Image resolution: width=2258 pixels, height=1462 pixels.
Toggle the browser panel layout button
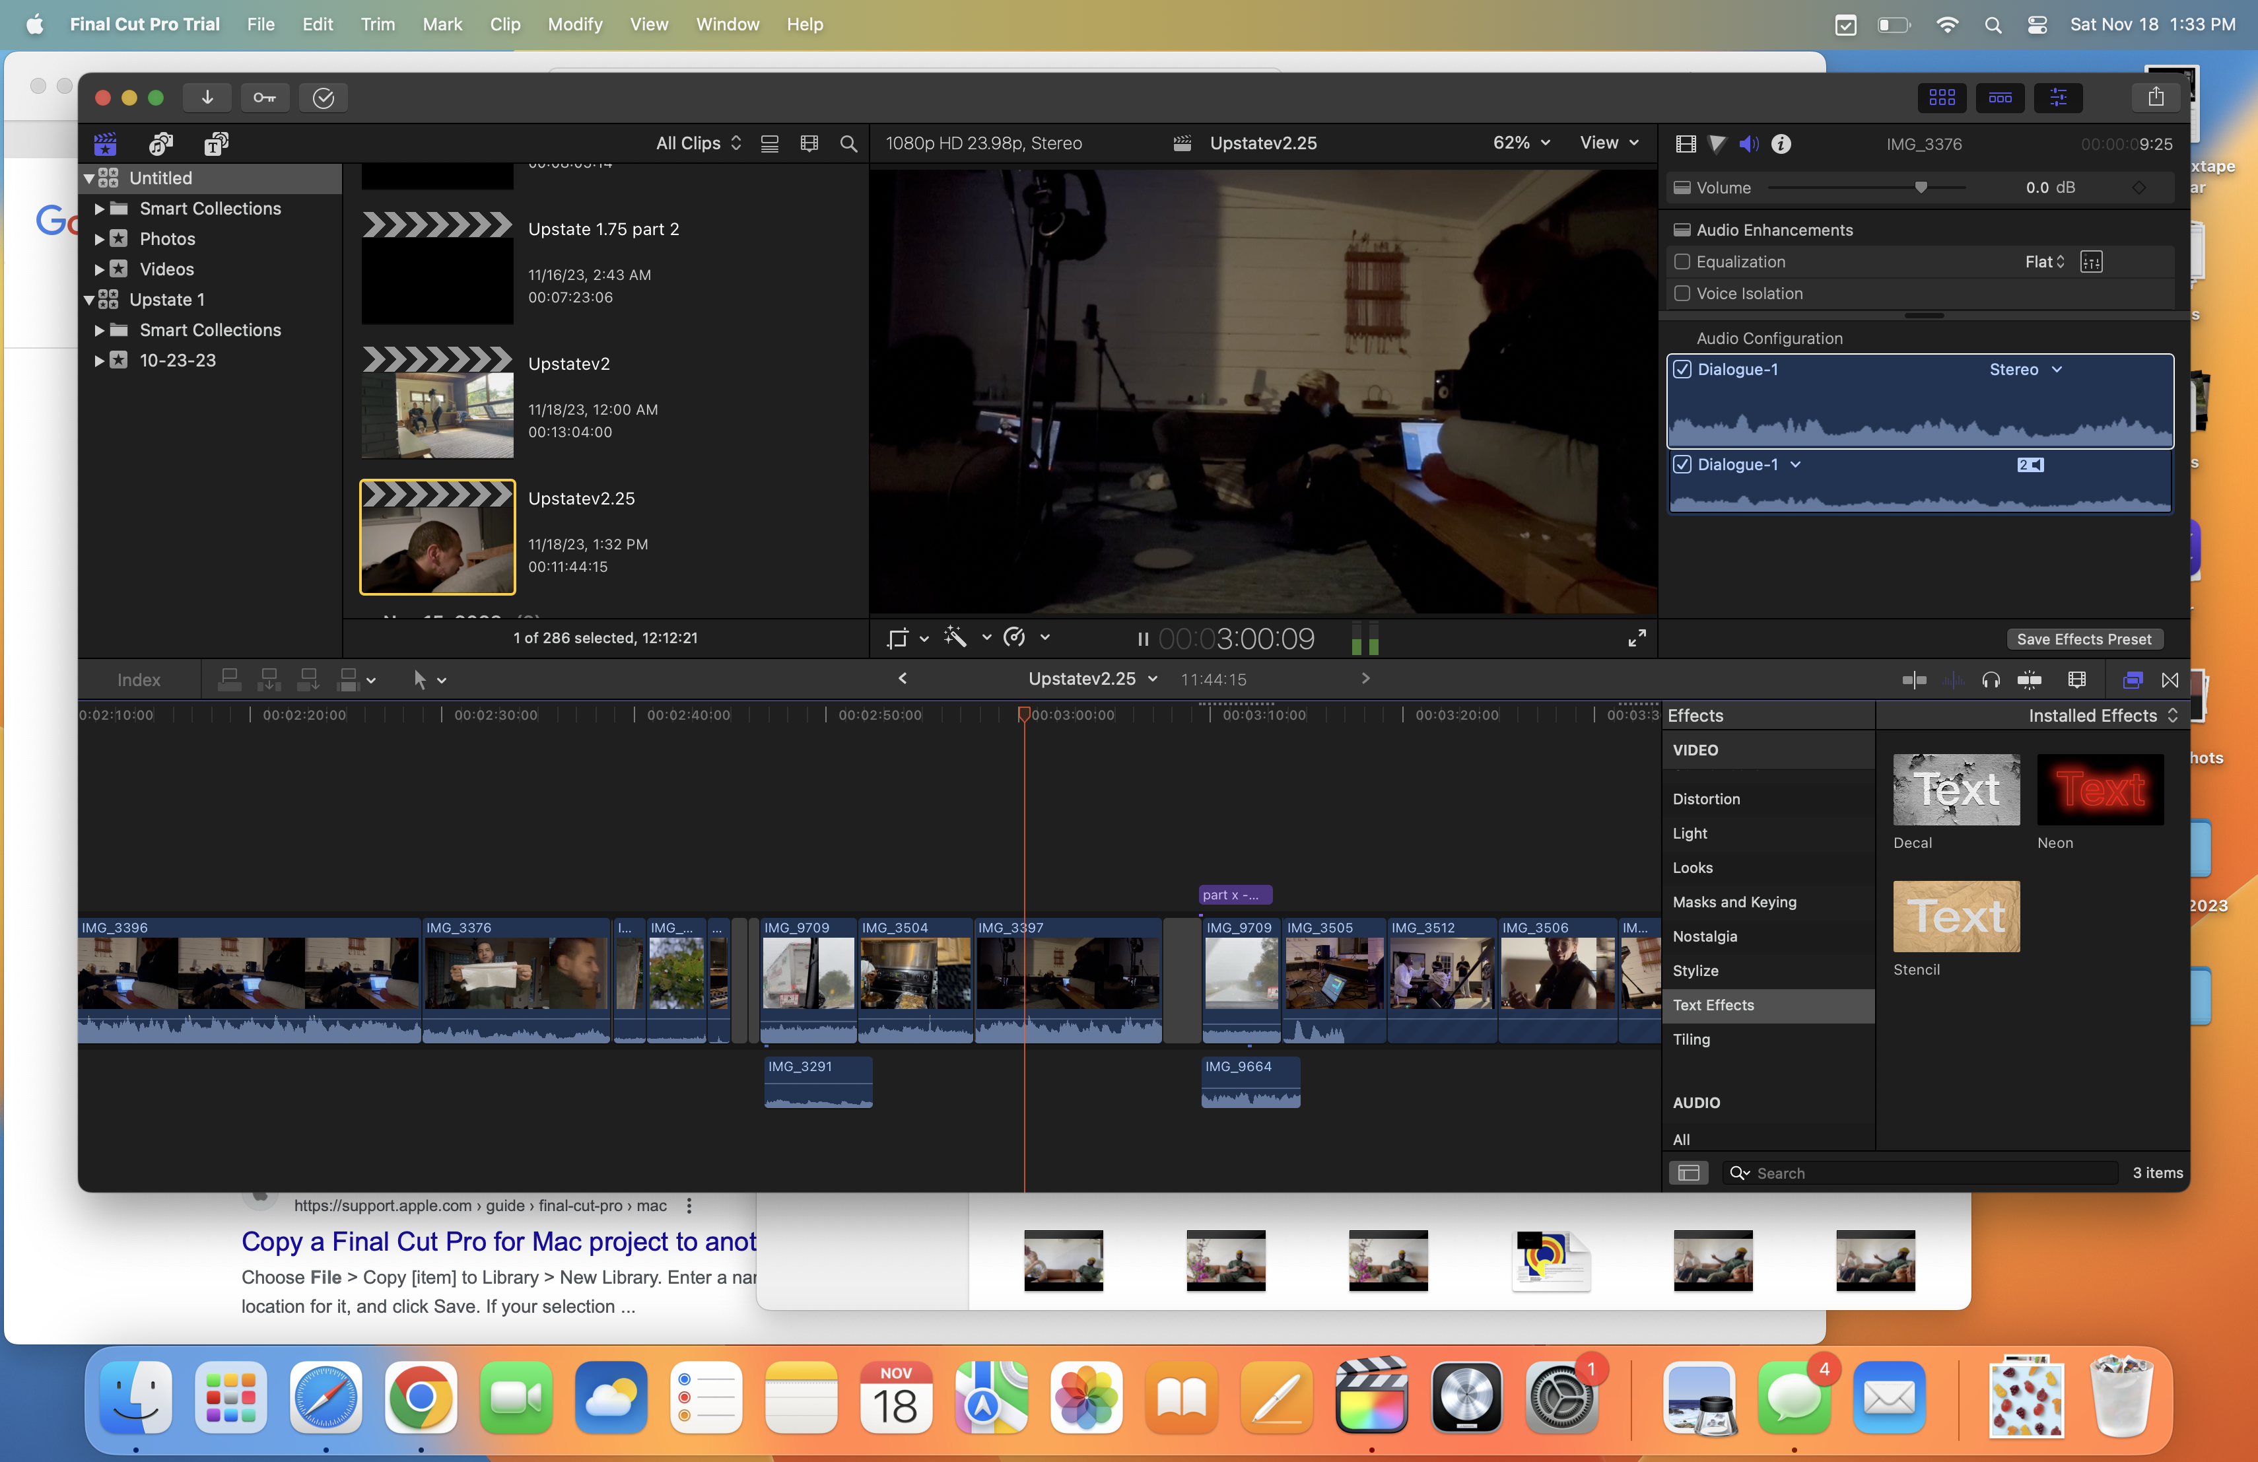pos(1941,98)
